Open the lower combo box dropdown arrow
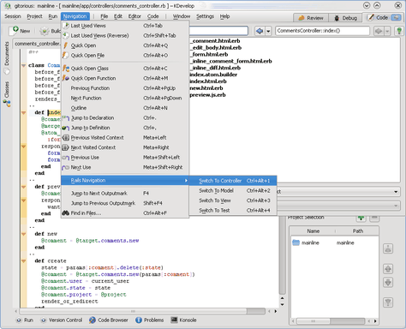 tap(396, 206)
